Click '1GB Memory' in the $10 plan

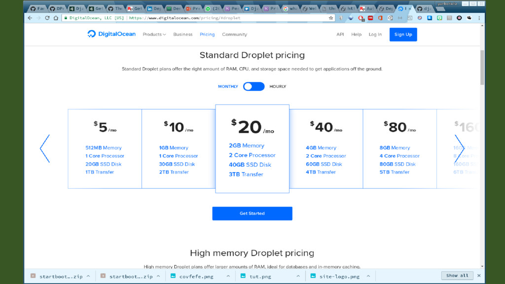174,148
